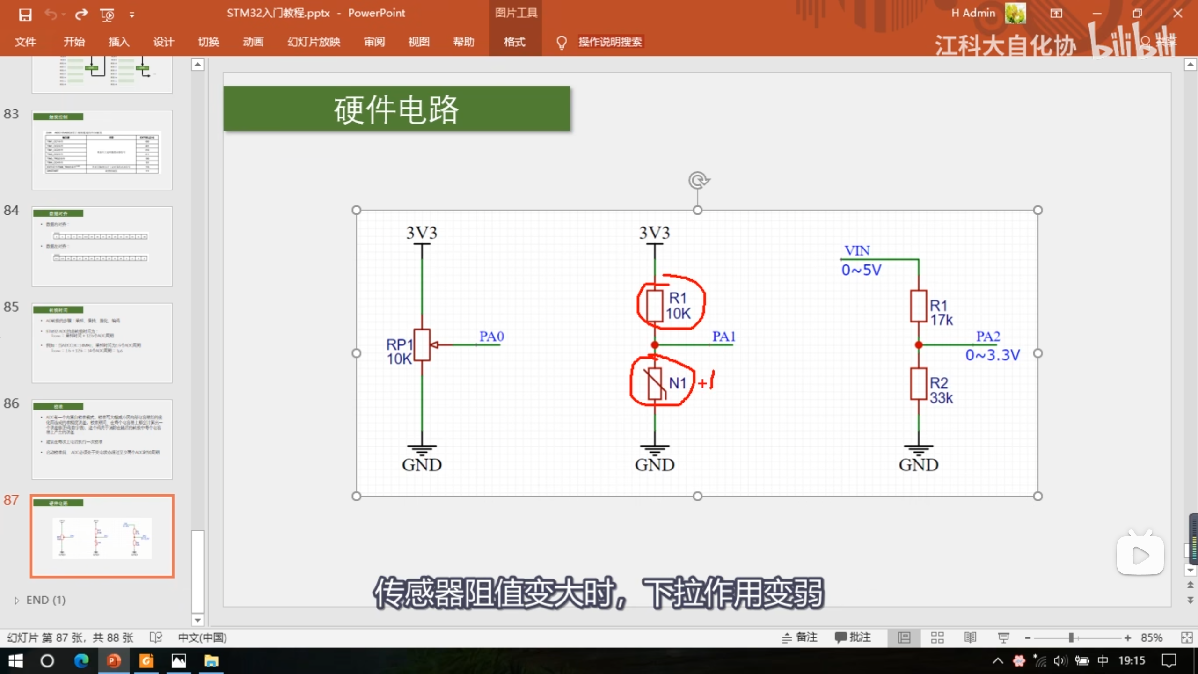Open PowerPoint from the Windows taskbar
Image resolution: width=1198 pixels, height=674 pixels.
114,661
